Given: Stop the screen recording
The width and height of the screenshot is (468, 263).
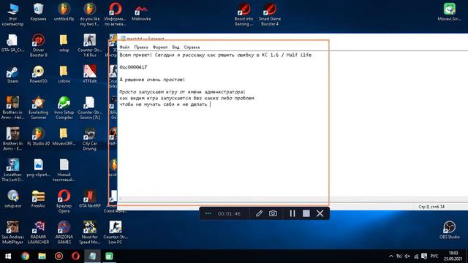Looking at the screenshot, I should [306, 213].
